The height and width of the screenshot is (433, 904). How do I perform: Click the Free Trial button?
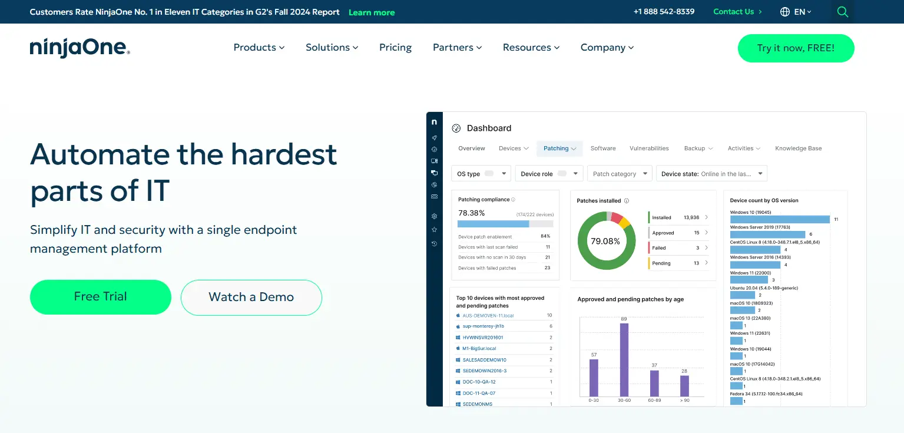[x=101, y=297]
